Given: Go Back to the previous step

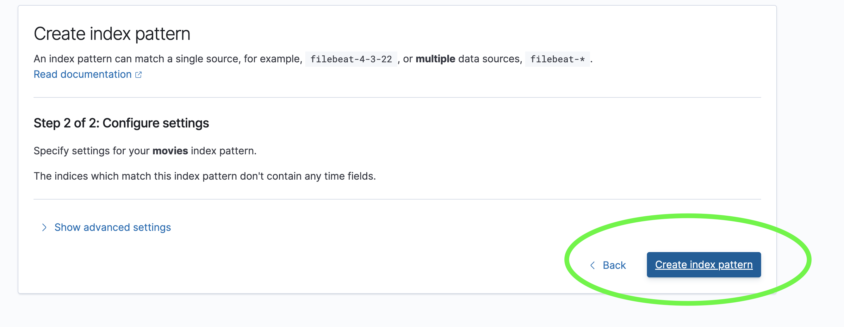Looking at the screenshot, I should point(608,265).
